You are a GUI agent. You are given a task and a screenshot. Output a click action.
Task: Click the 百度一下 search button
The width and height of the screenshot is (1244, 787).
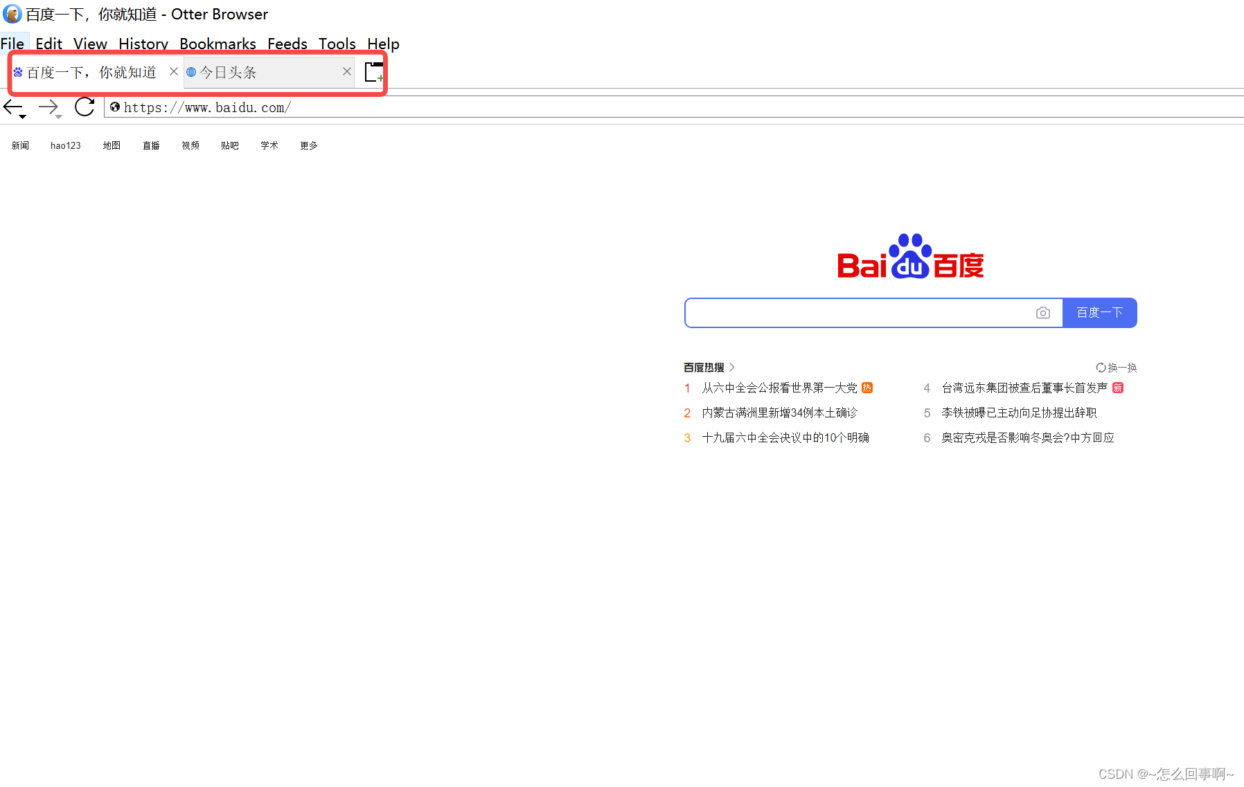coord(1099,313)
